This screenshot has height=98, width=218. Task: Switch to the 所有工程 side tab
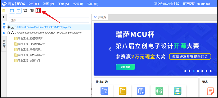pos(4,29)
